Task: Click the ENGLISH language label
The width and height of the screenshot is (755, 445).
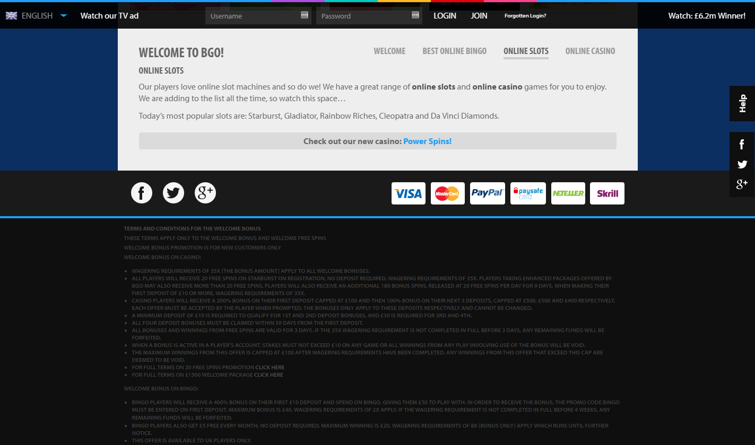Action: click(37, 16)
